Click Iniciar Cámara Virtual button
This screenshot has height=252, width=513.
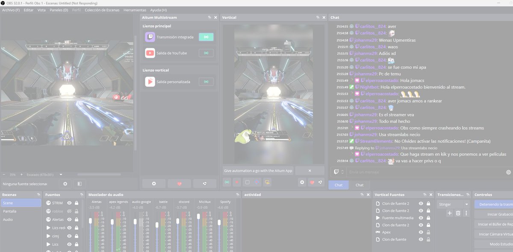pyautogui.click(x=494, y=234)
